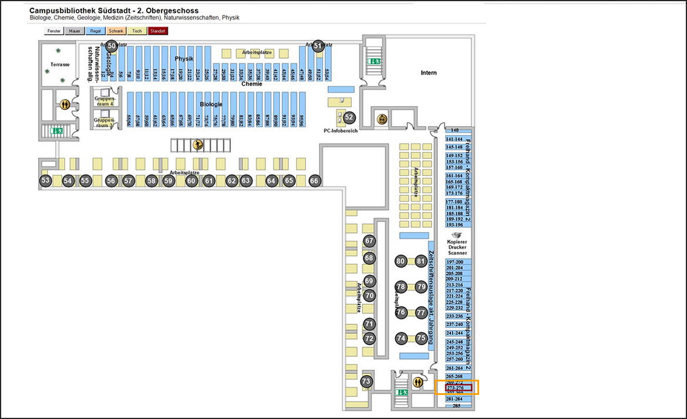The image size is (687, 419).
Task: Click the Fenster legend swatch
Action: click(x=54, y=31)
